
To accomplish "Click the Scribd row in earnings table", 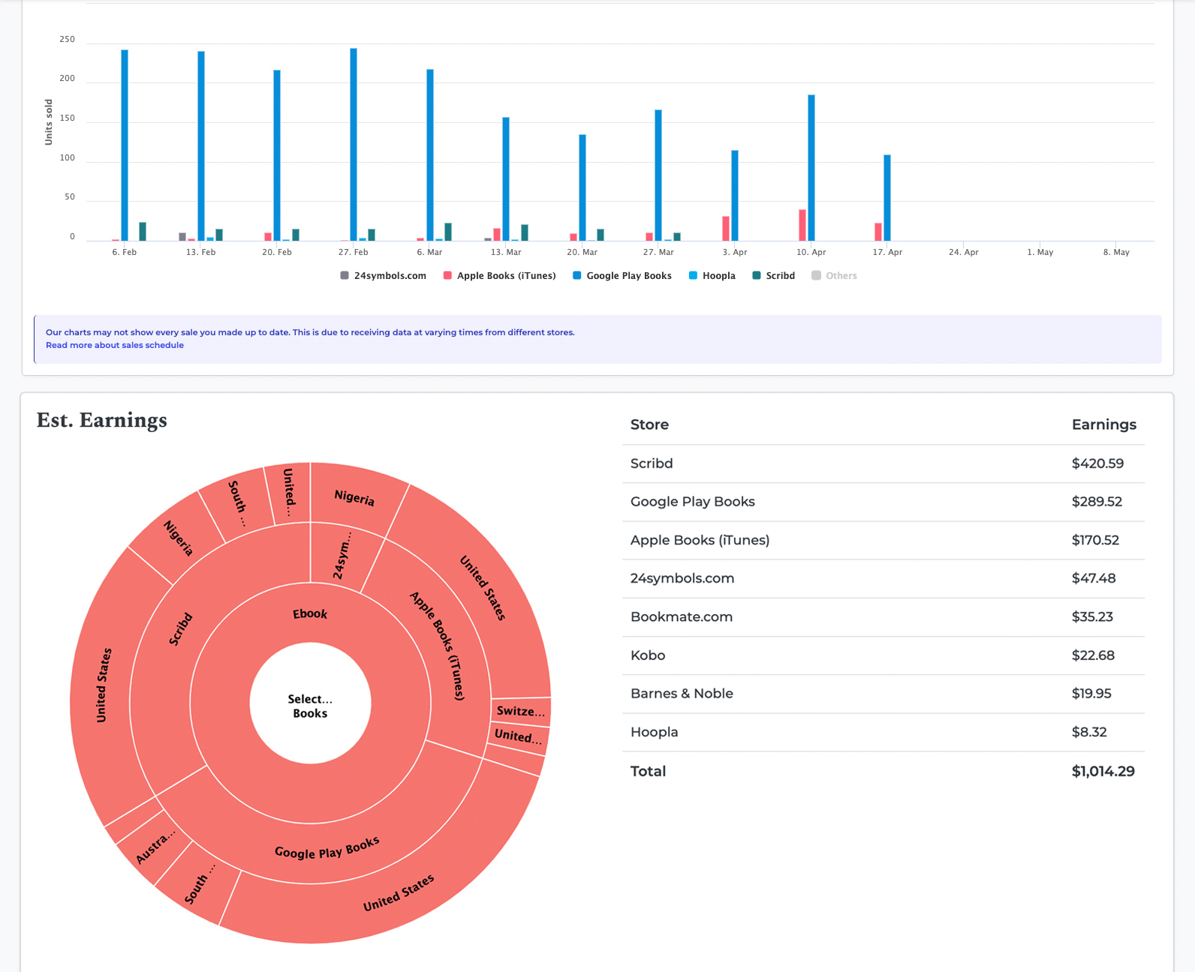I will click(883, 463).
